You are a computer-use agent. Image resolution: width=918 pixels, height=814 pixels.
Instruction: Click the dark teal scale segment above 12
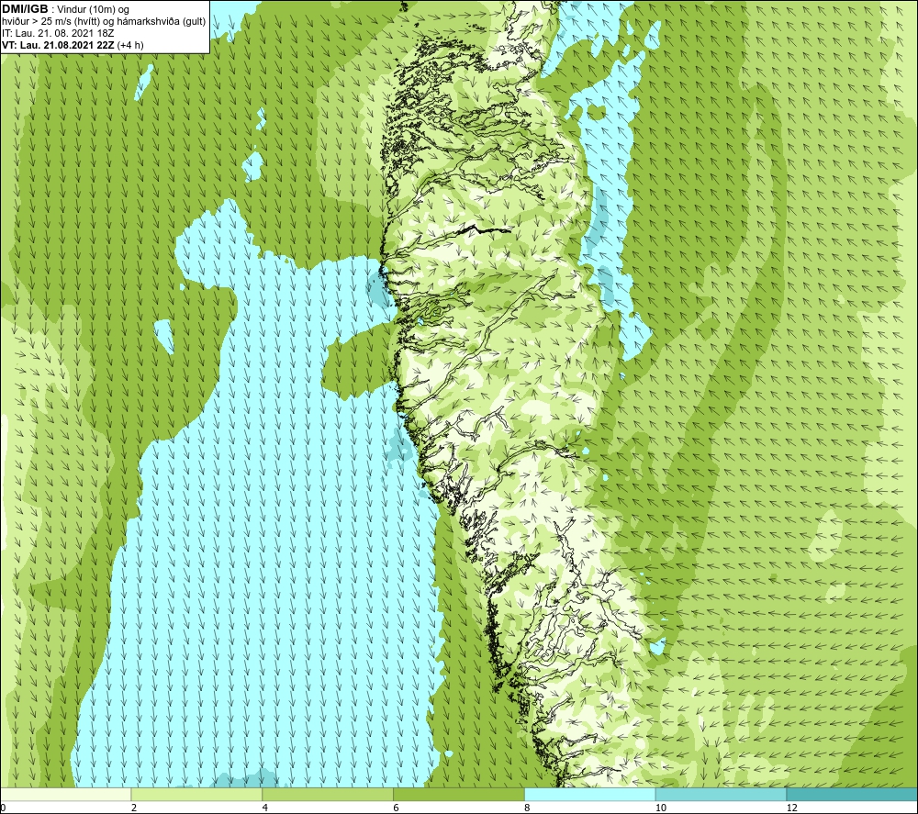(x=853, y=795)
